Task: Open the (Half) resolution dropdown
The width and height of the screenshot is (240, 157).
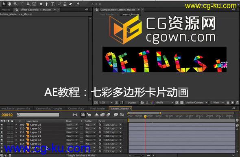Action: pos(164,103)
